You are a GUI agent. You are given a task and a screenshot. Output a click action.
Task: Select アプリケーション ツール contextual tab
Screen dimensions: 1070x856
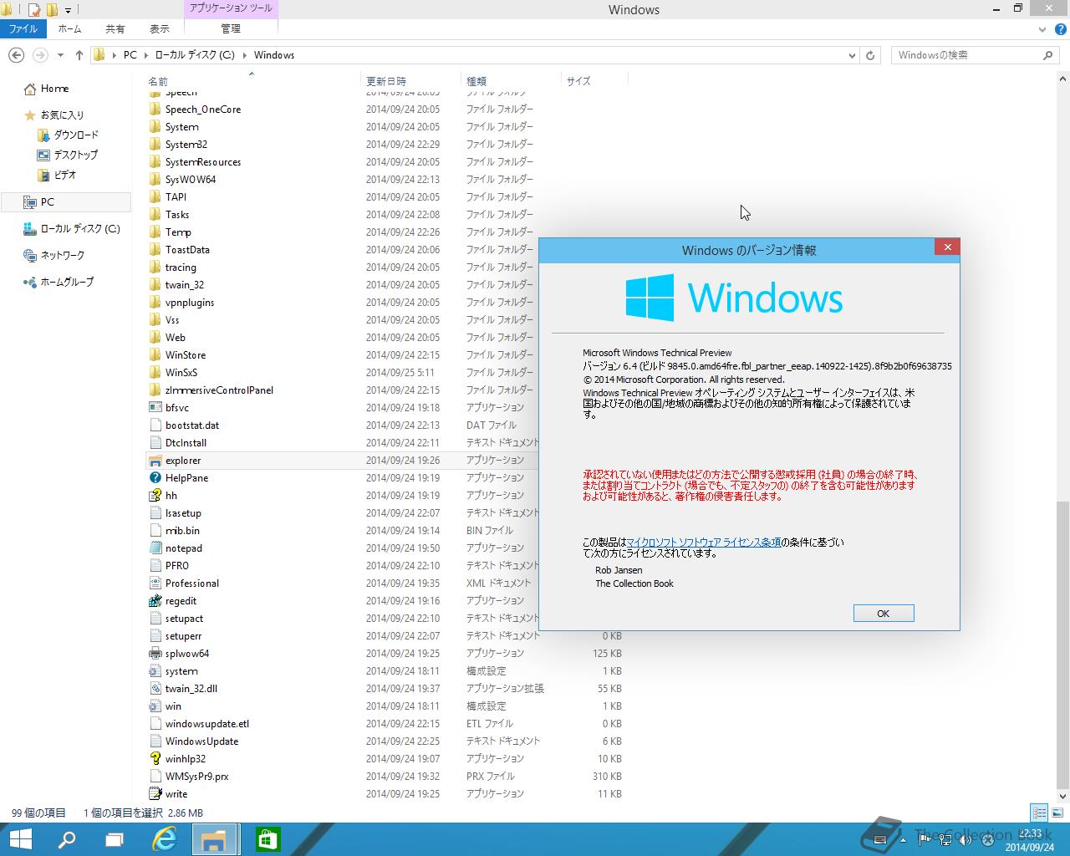(x=231, y=8)
